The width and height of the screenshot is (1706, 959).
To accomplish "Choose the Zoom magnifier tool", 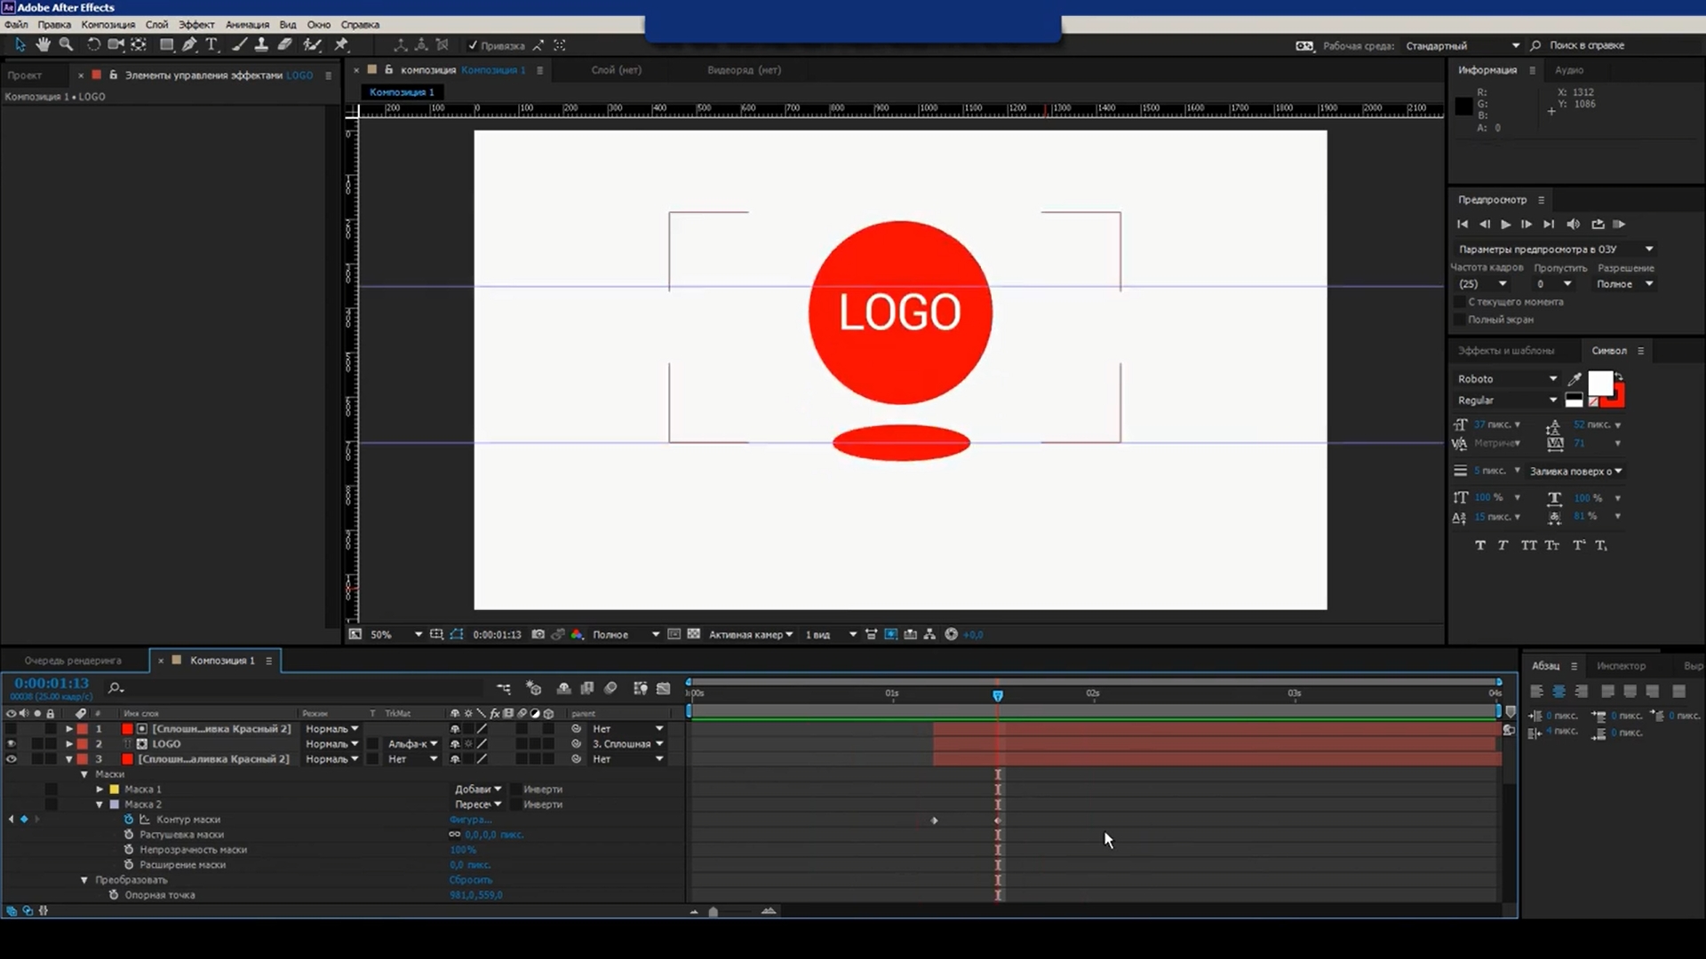I will [66, 44].
